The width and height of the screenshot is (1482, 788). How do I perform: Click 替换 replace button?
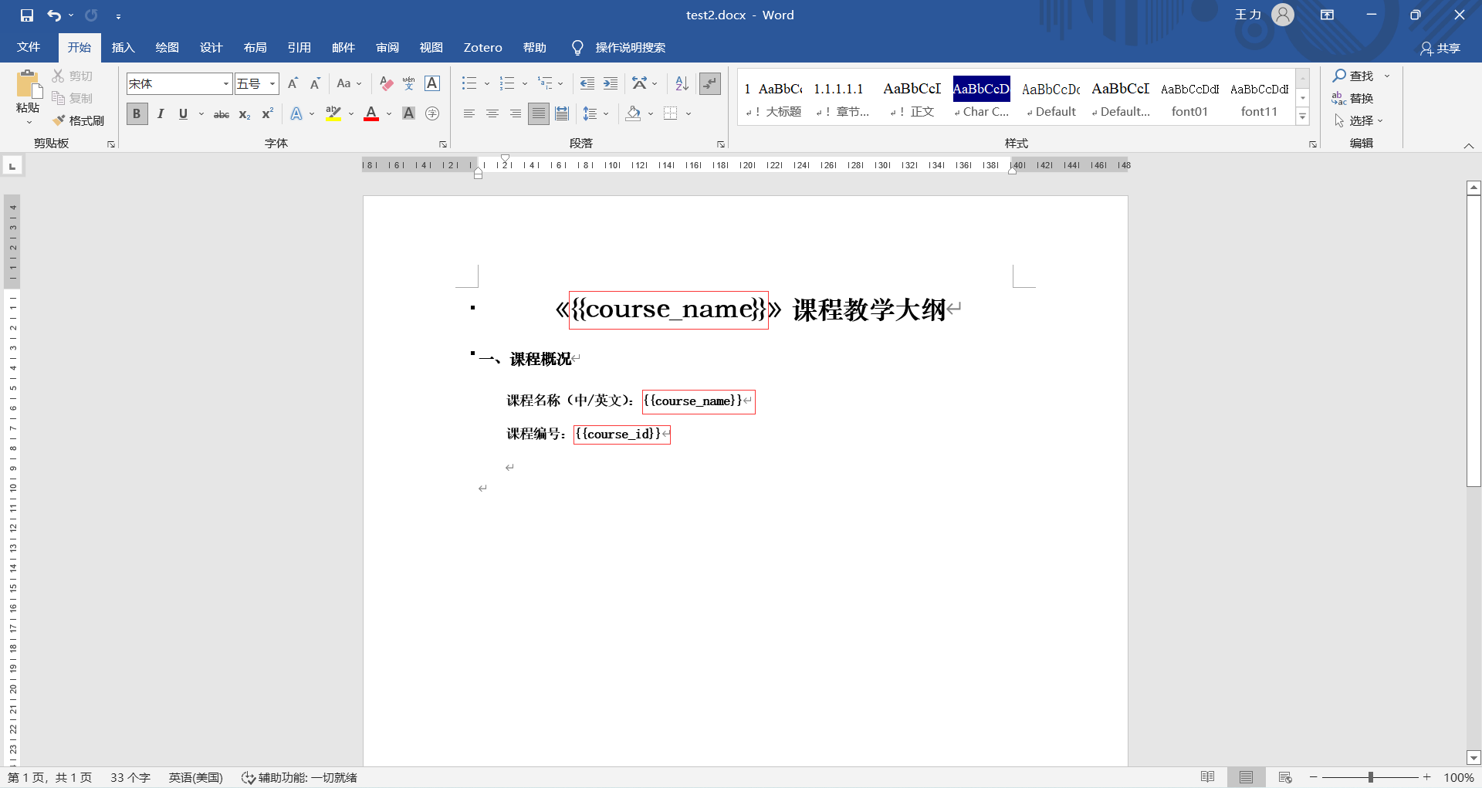[1353, 98]
